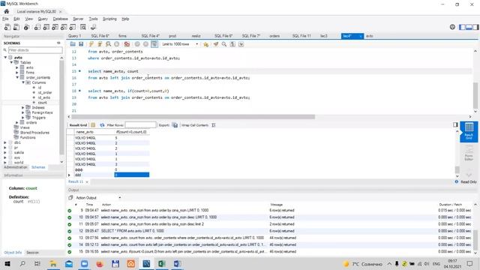Toggle the sidebar panel visibility button
The image size is (480, 270).
pyautogui.click(x=462, y=27)
